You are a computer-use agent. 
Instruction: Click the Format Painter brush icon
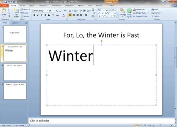(x=9, y=16)
